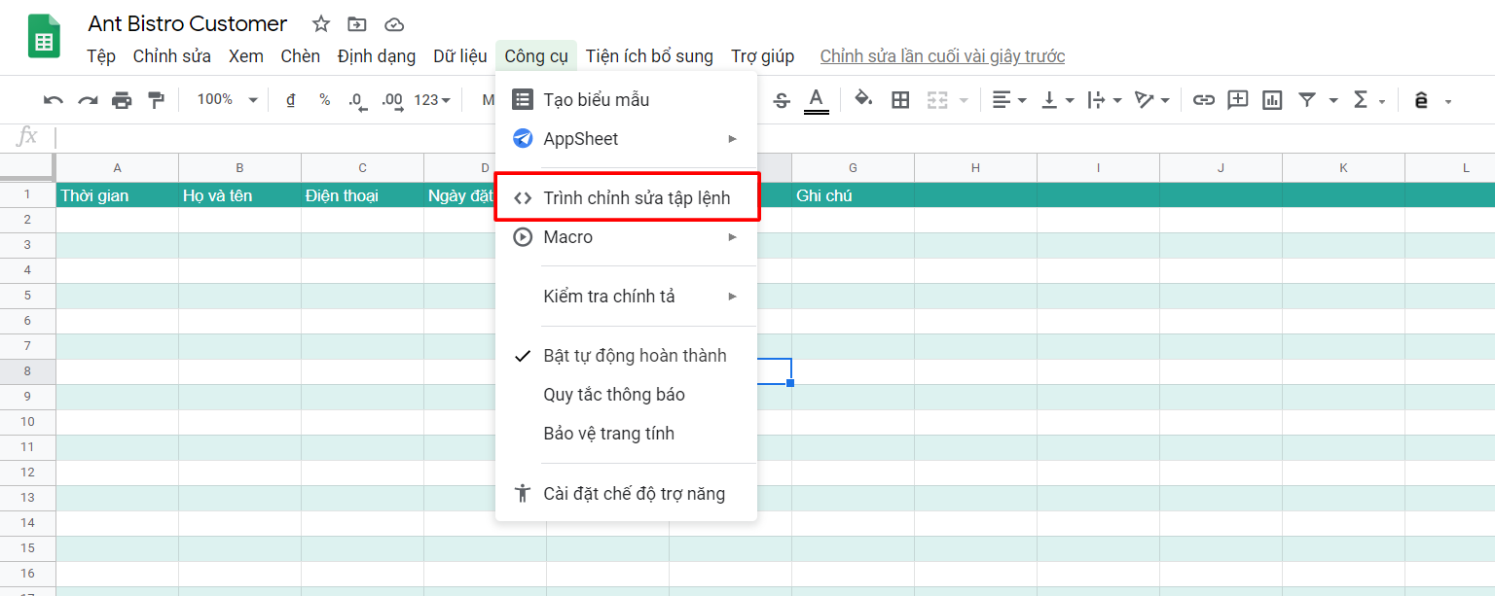Image resolution: width=1495 pixels, height=596 pixels.
Task: Open the Tiện ích bổ sung menu
Action: click(650, 56)
